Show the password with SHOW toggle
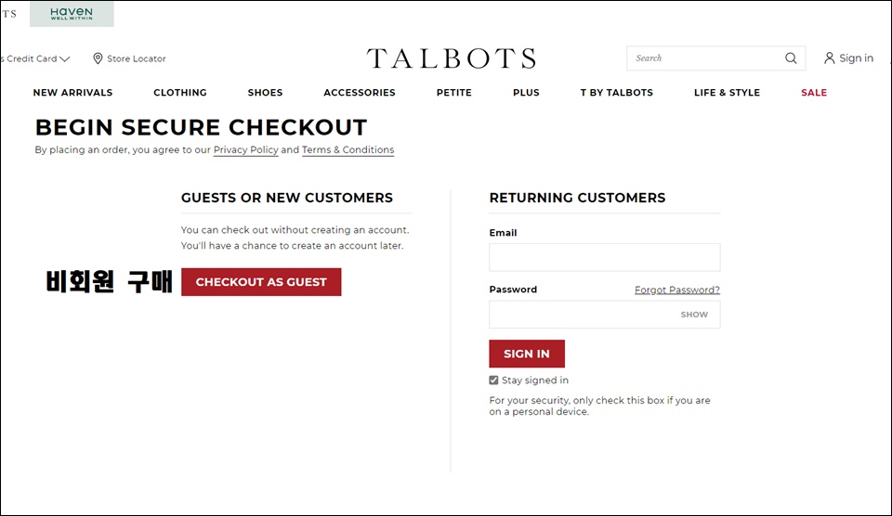This screenshot has height=516, width=892. (694, 315)
